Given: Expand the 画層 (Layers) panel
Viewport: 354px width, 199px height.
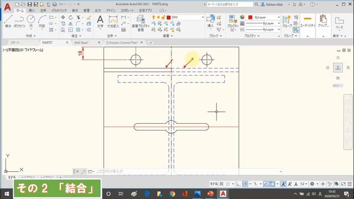Looking at the screenshot, I should [x=168, y=36].
